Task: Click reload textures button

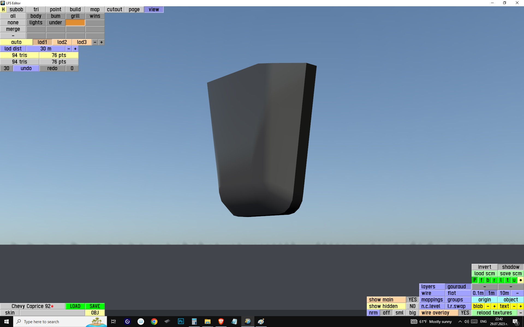Action: pos(494,313)
